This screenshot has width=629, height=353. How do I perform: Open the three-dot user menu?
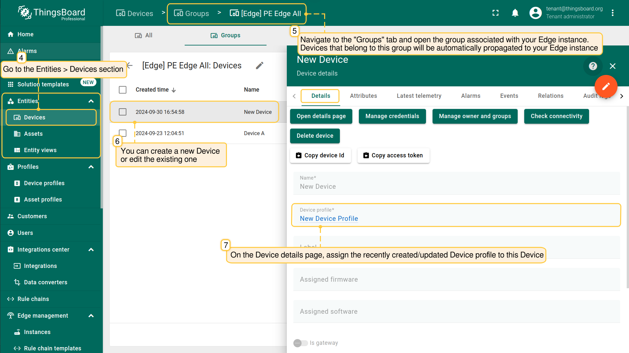tap(612, 13)
